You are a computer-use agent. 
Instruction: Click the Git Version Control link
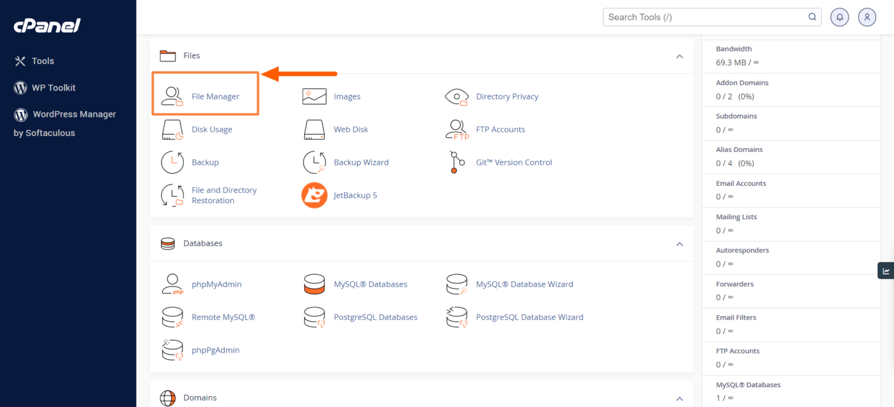(514, 162)
